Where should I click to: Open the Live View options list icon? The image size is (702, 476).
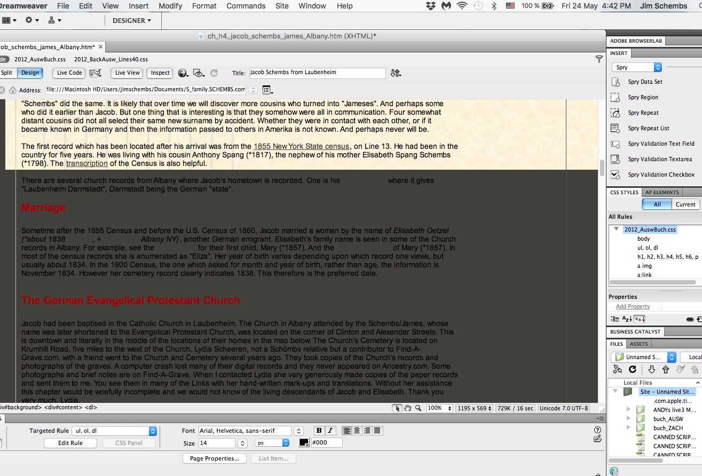click(267, 90)
